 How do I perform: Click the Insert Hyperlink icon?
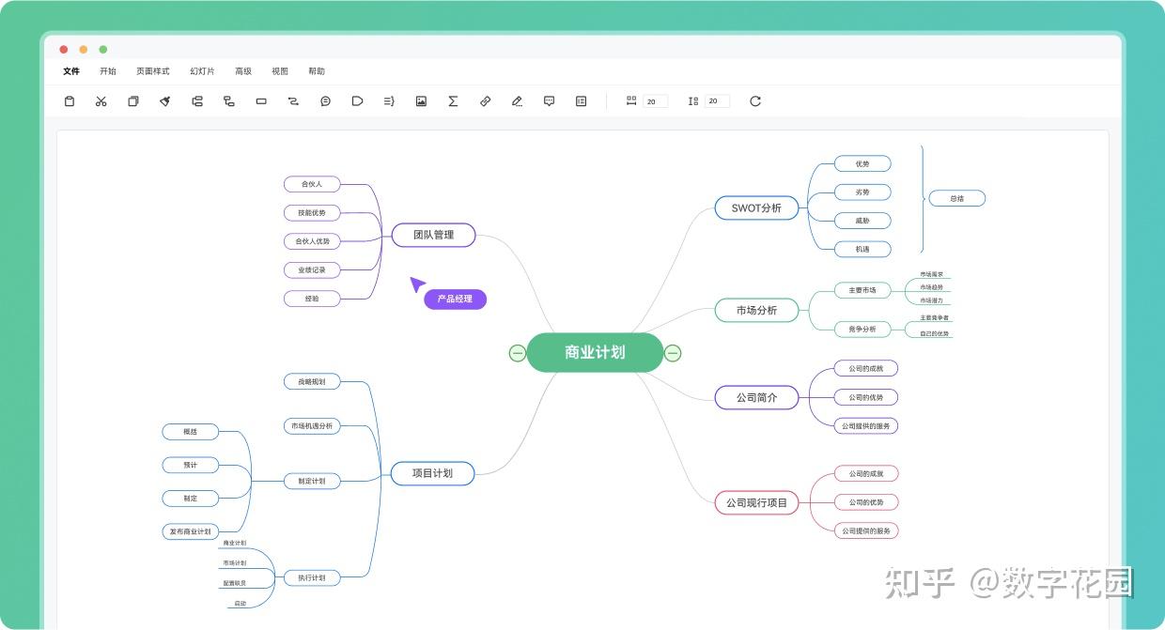[485, 100]
